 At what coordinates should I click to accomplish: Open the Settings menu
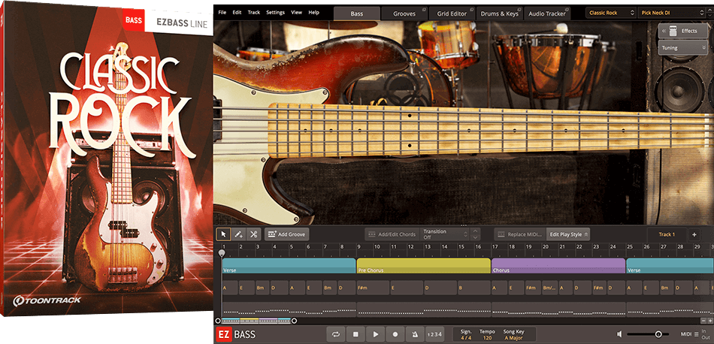tap(275, 13)
